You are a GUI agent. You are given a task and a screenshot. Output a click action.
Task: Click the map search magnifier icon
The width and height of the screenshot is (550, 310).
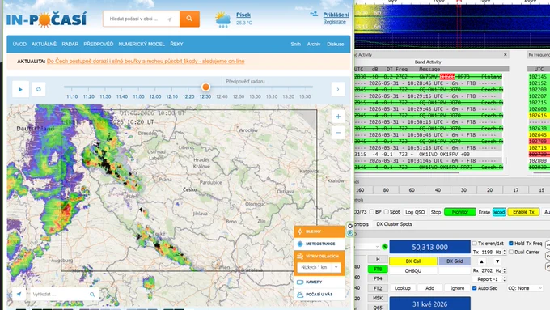92,294
